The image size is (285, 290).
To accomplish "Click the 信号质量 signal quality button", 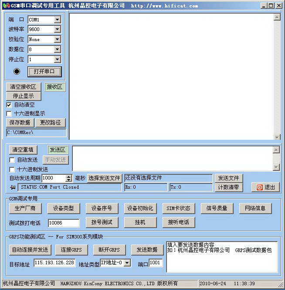I will [217, 208].
